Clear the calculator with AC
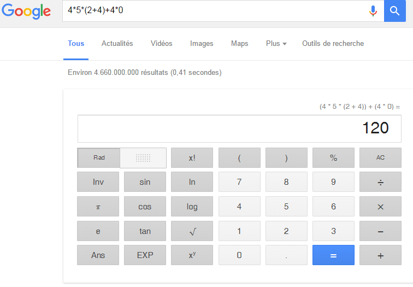 [x=380, y=157]
